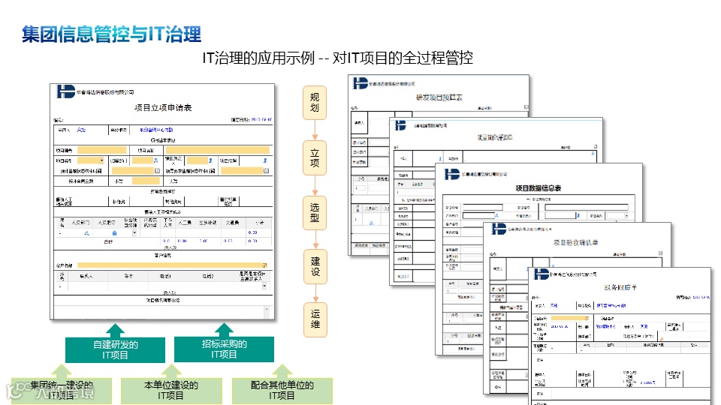The width and height of the screenshot is (721, 405).
Task: Select the 建设 process step
Action: tap(315, 266)
